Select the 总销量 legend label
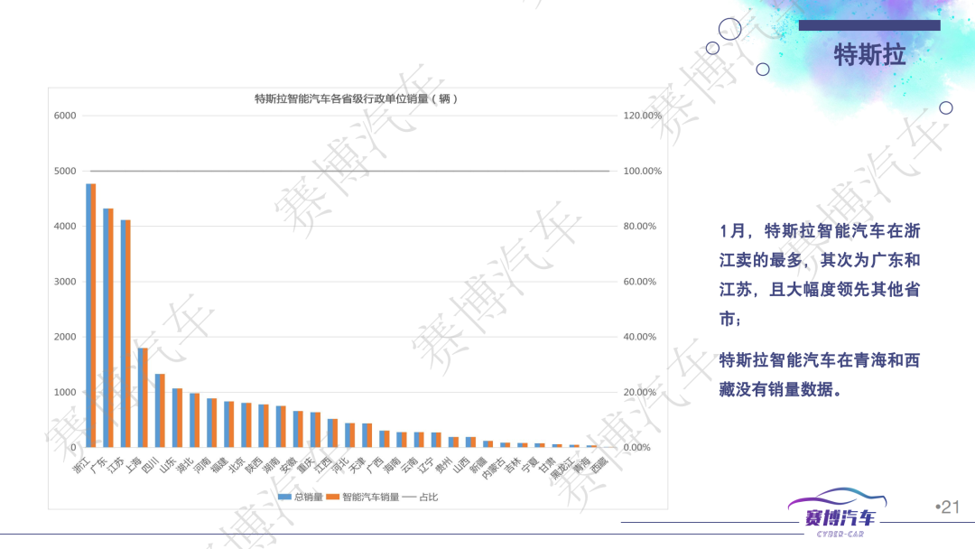Viewport: 975px width, 549px height. pyautogui.click(x=309, y=497)
